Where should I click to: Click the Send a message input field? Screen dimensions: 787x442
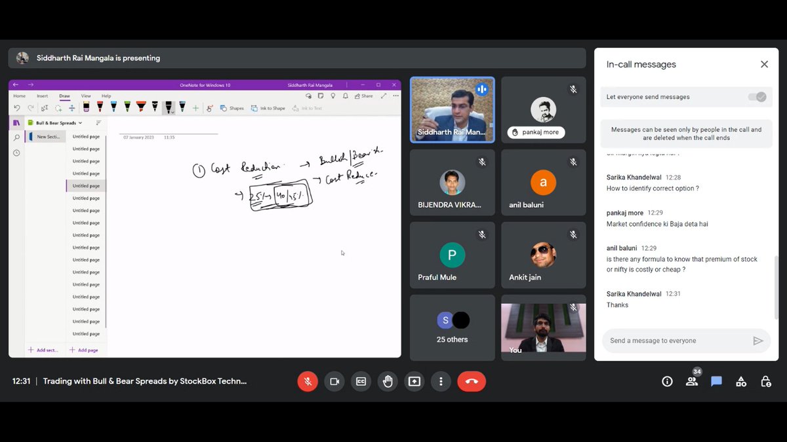(676, 341)
